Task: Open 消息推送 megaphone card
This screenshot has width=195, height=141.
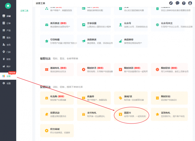Action: [94, 41]
